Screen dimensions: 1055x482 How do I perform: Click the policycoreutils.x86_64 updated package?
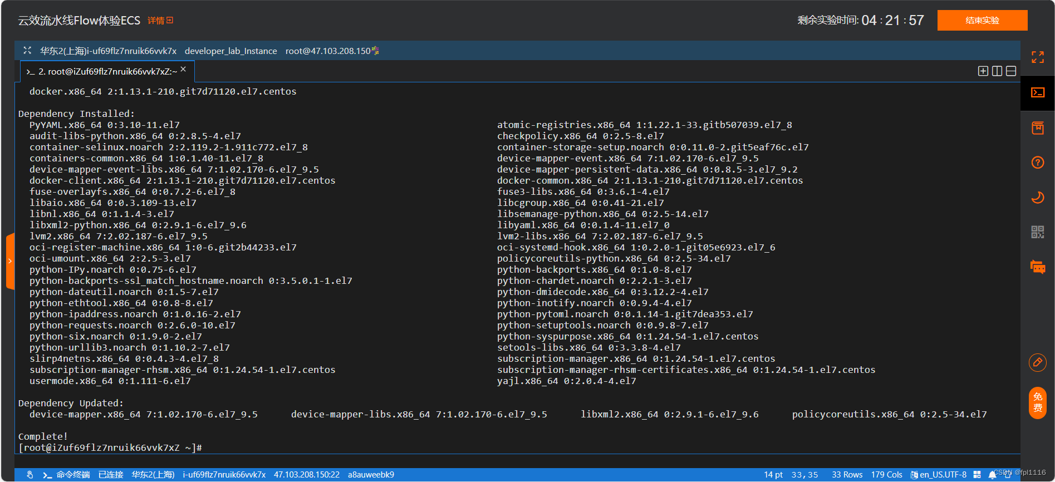[890, 414]
